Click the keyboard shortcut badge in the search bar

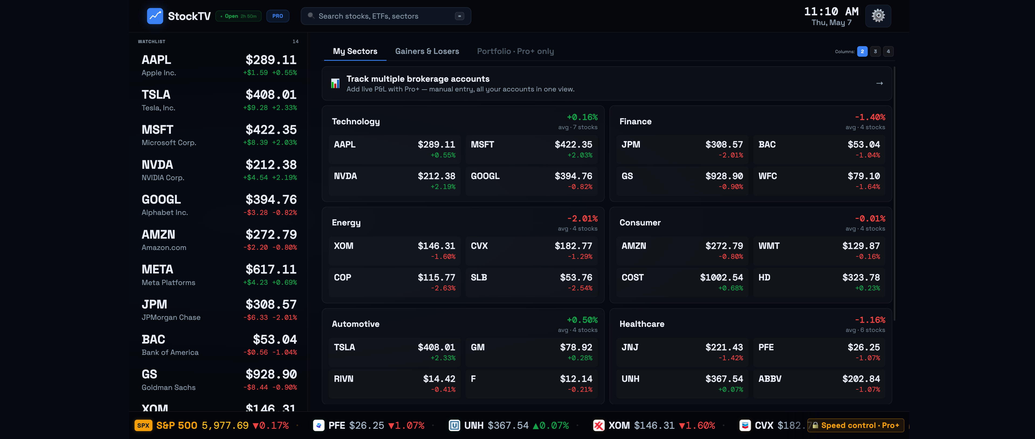[459, 16]
